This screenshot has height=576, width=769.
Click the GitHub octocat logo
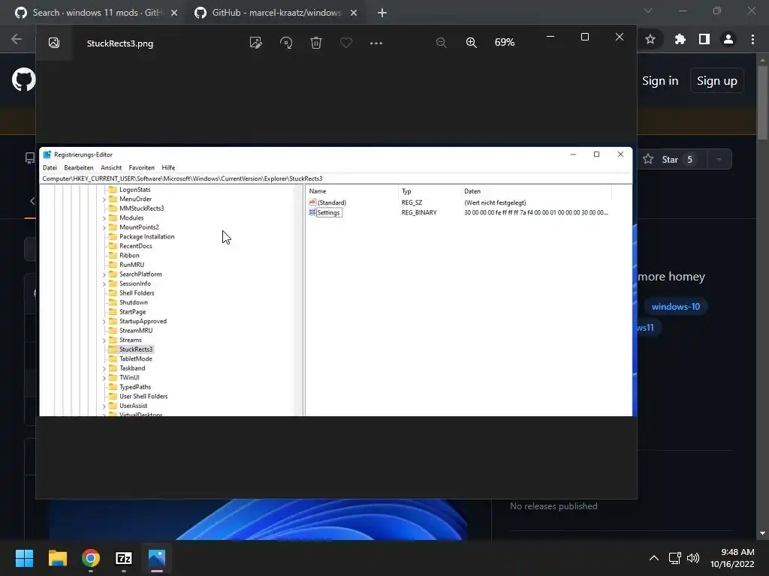23,79
